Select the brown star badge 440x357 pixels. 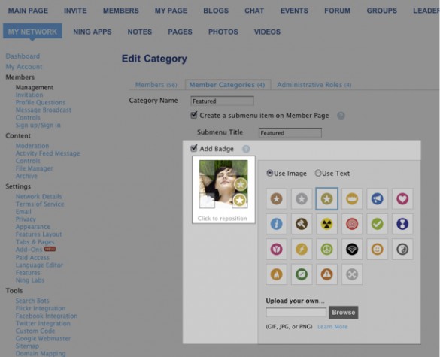(276, 199)
